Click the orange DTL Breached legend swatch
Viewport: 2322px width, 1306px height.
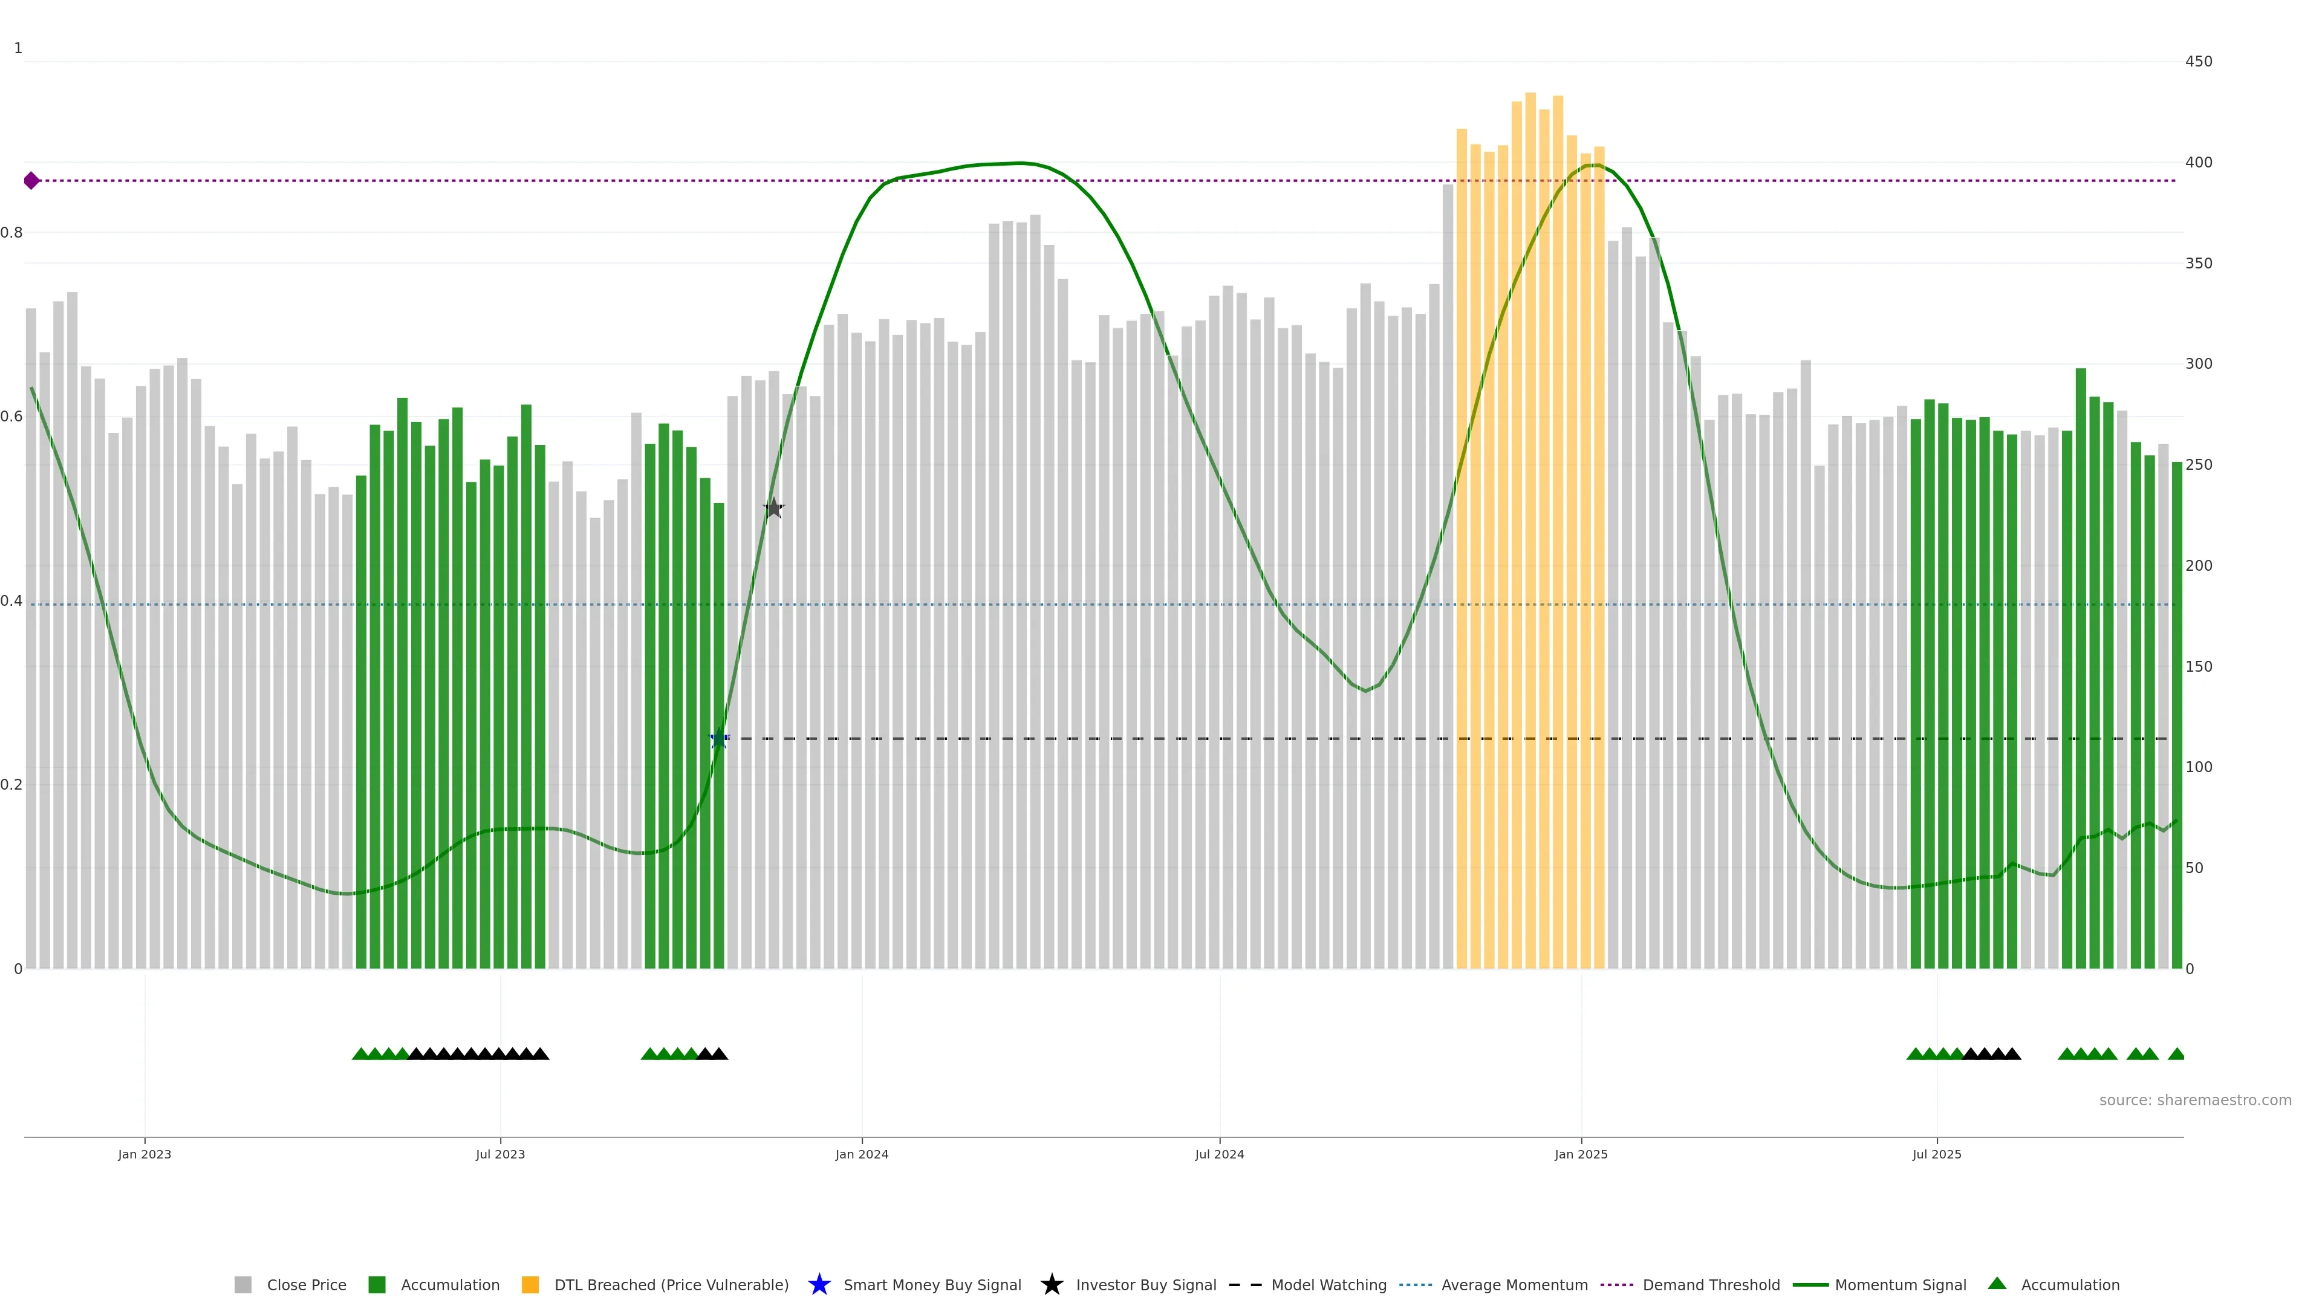point(530,1285)
